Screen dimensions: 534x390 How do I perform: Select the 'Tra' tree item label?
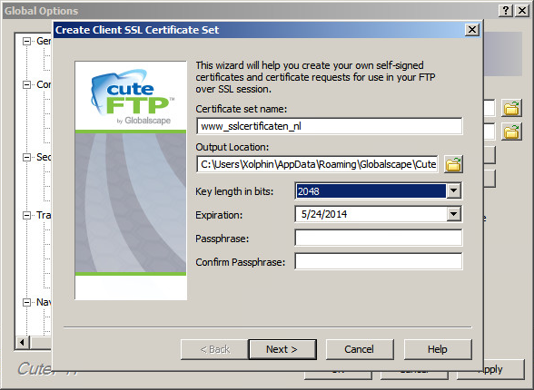point(44,215)
